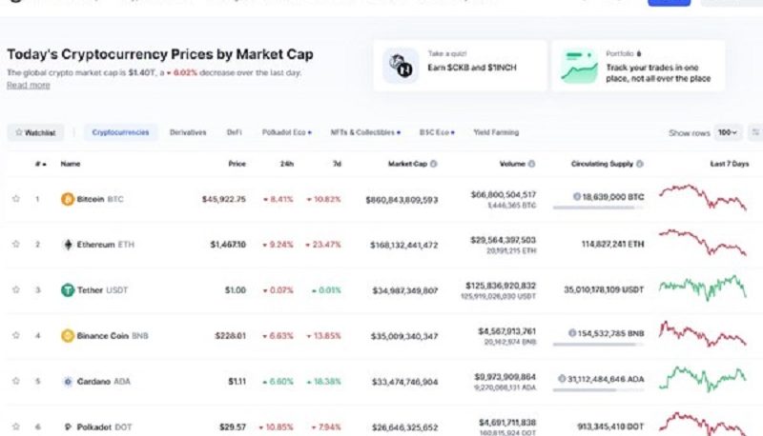Star Binance Coin for watchlist

pyautogui.click(x=16, y=335)
